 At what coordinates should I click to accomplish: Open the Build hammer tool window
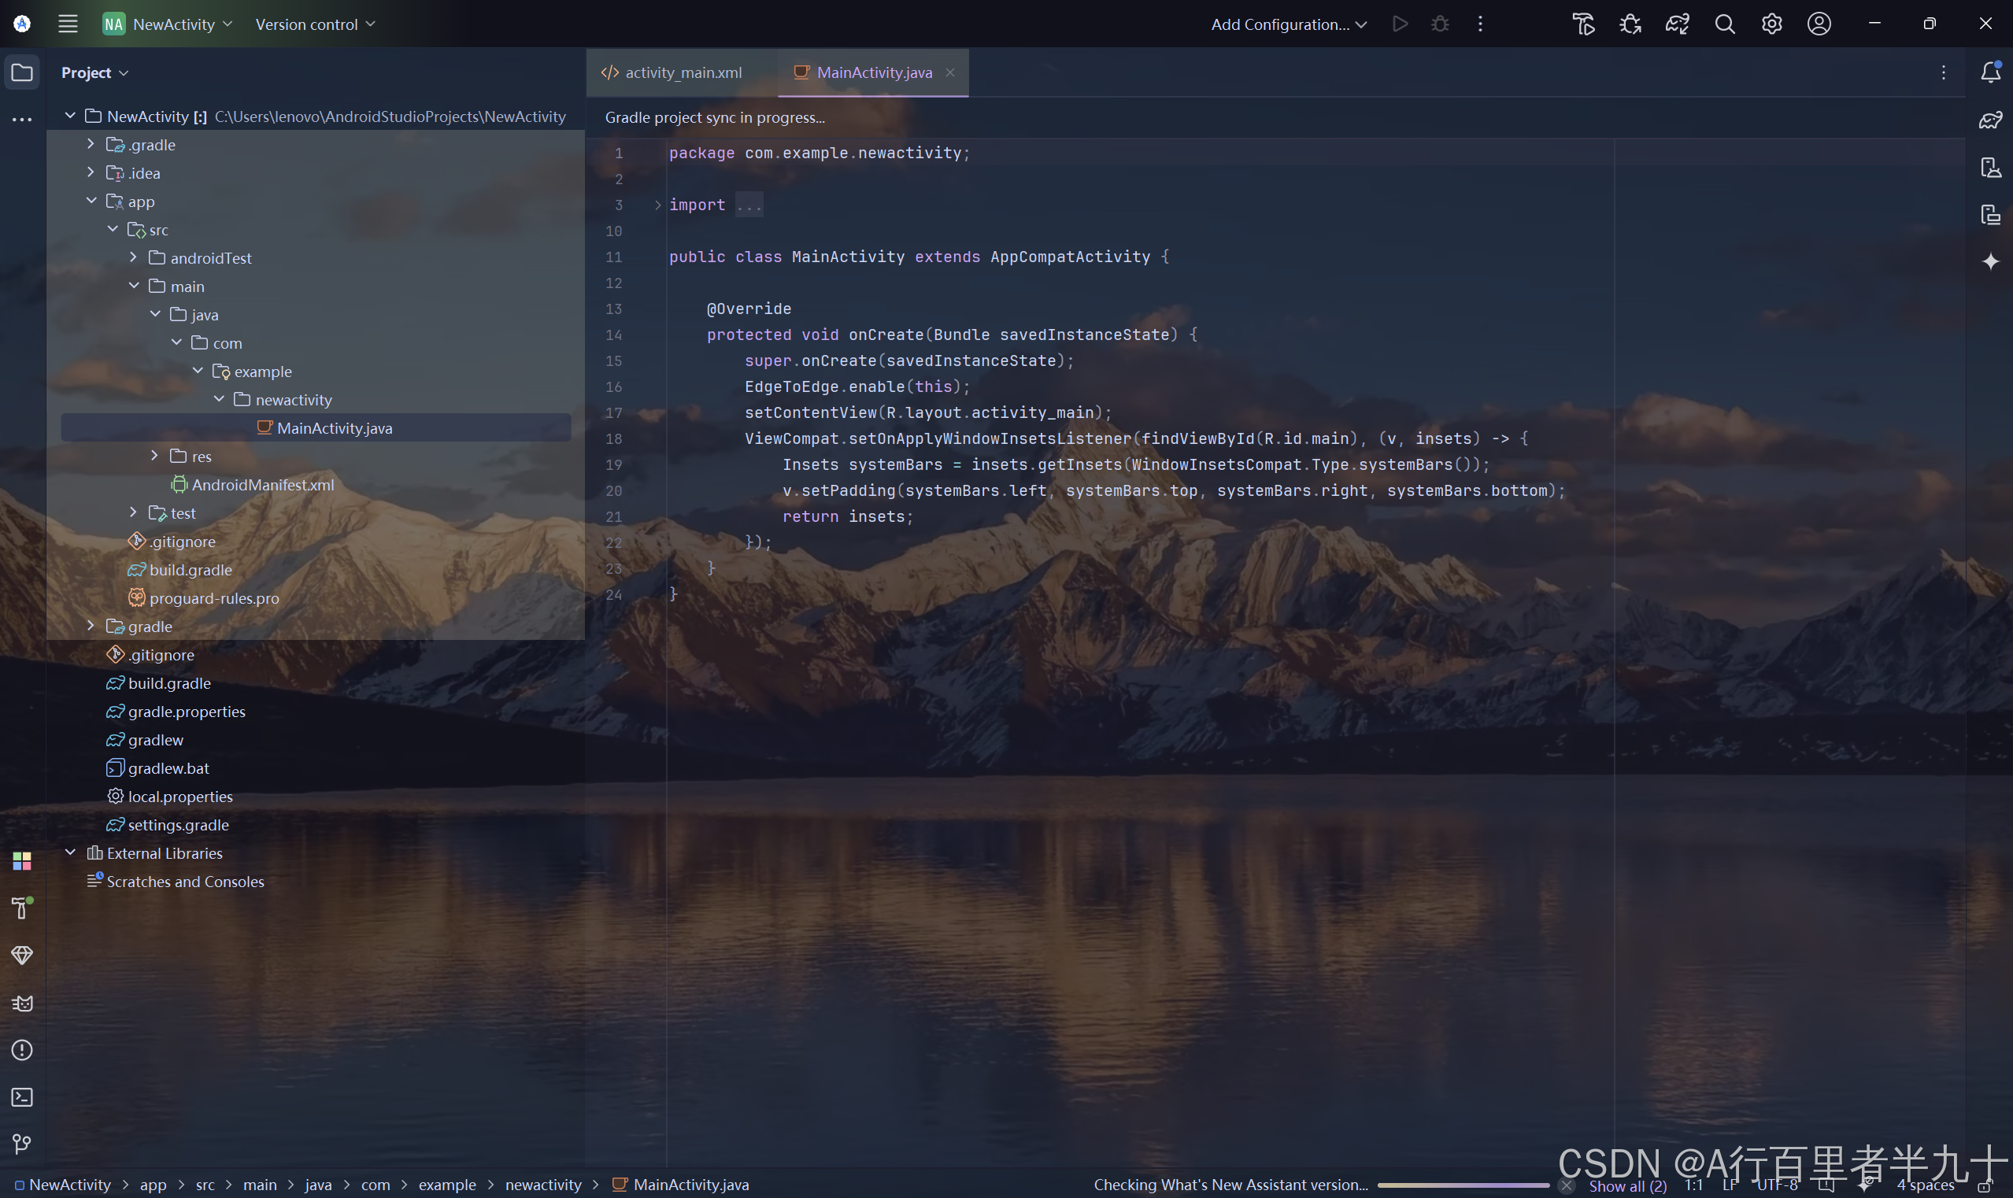[x=22, y=908]
